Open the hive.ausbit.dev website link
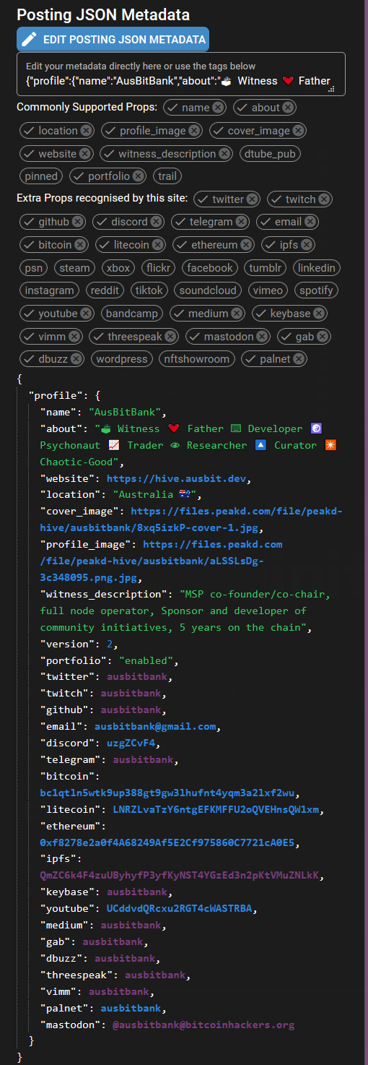 [x=178, y=478]
